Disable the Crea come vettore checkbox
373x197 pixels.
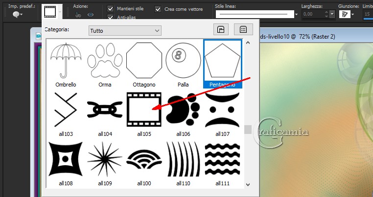[158, 9]
